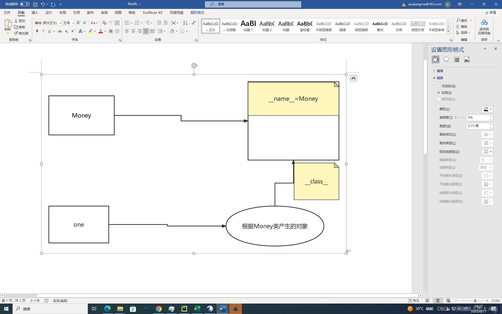Open the line 颜色 color picker
502x314 pixels.
pos(487,109)
